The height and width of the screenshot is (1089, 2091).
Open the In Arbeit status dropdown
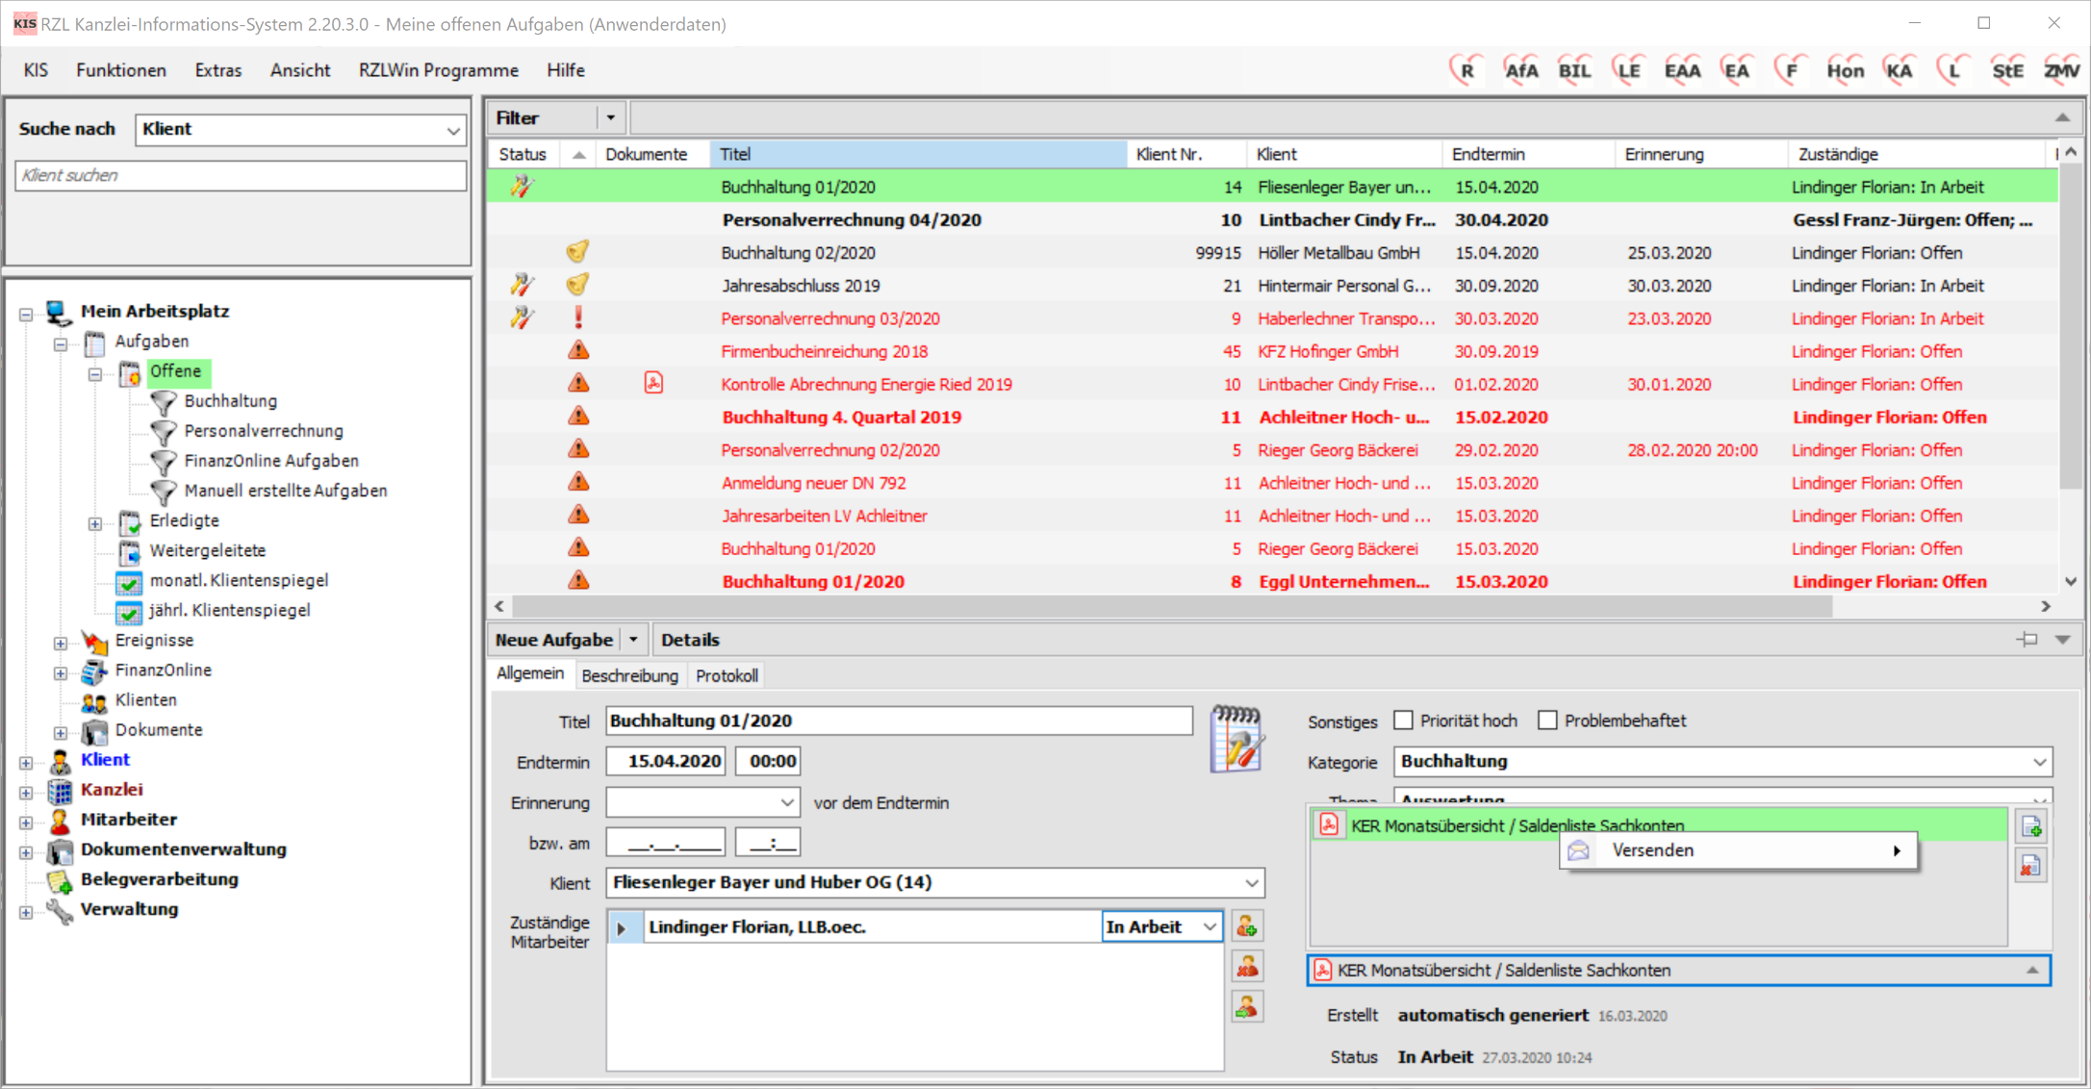pos(1210,926)
